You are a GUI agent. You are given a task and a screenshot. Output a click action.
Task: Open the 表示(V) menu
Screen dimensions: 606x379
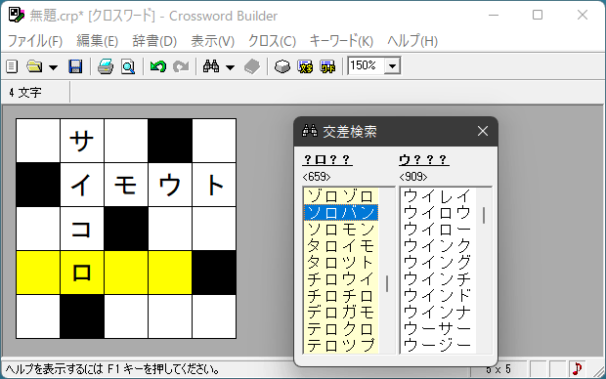[212, 41]
